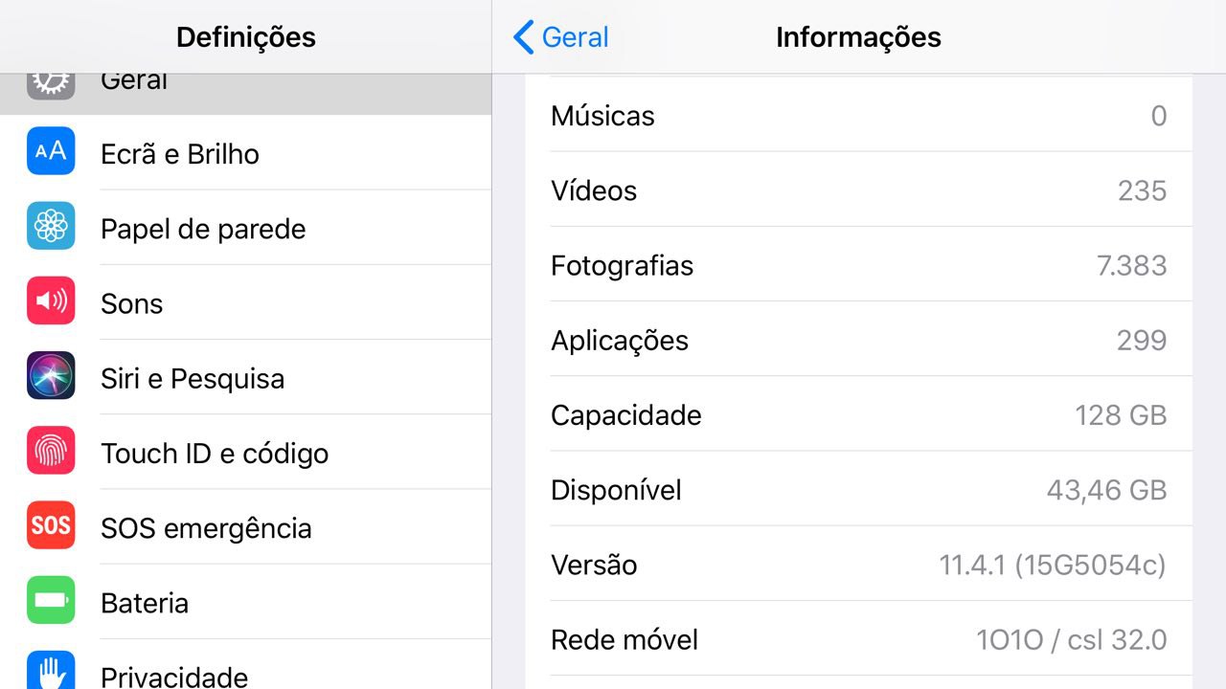This screenshot has width=1226, height=689.
Task: Select the Sons speaker icon
Action: 51,302
